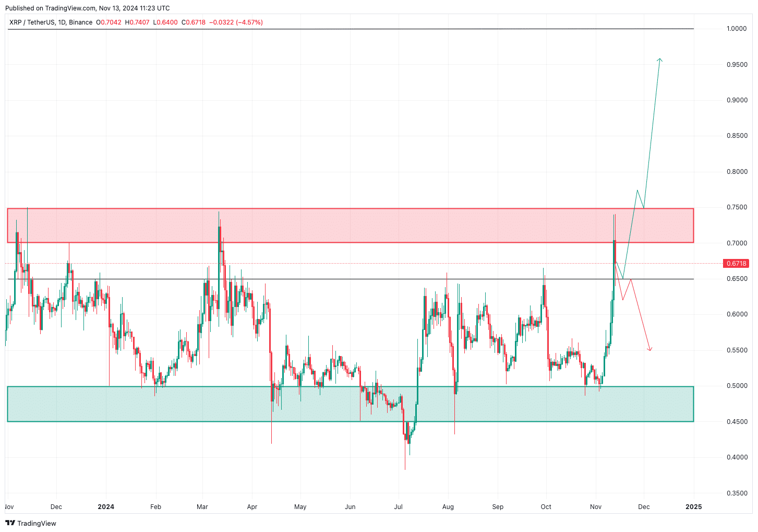The height and width of the screenshot is (532, 758).
Task: Click the 0.4500 price axis label
Action: click(737, 422)
